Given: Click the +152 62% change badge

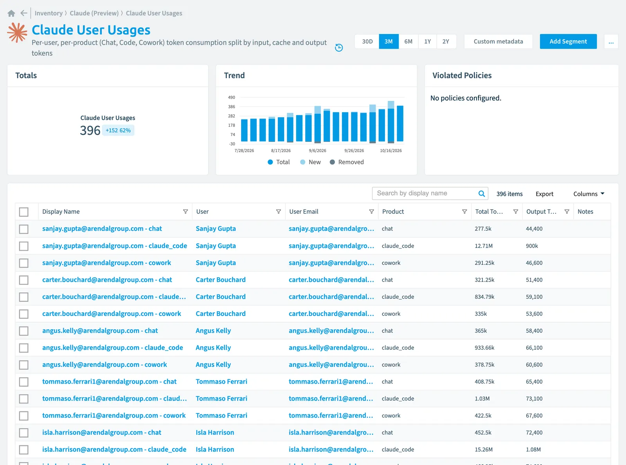Looking at the screenshot, I should click(118, 130).
